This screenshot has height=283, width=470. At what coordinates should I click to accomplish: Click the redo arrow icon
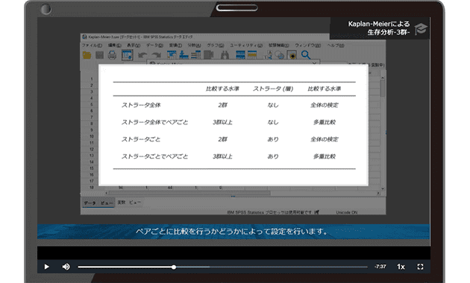click(x=156, y=55)
